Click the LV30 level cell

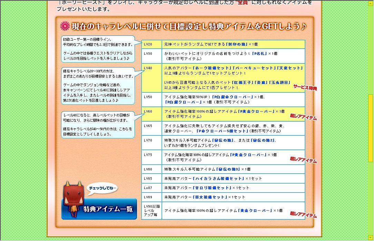point(152,56)
